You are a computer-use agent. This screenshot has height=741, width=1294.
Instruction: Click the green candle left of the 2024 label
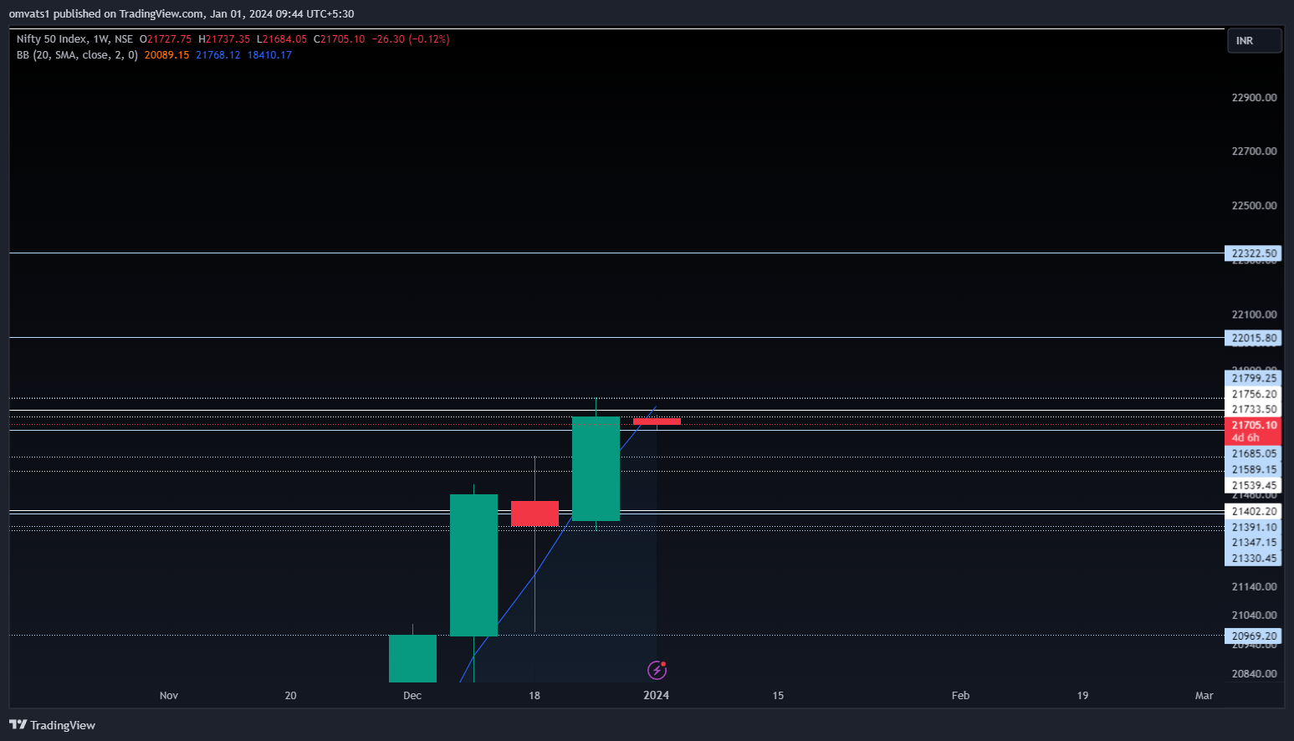pyautogui.click(x=596, y=468)
